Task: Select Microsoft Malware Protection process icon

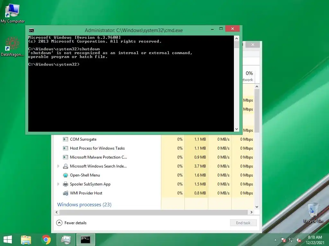Action: point(66,157)
